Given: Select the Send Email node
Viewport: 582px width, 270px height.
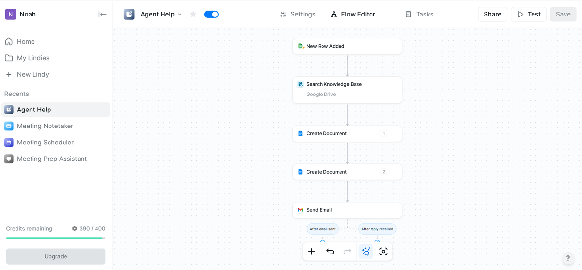Looking at the screenshot, I should [347, 210].
